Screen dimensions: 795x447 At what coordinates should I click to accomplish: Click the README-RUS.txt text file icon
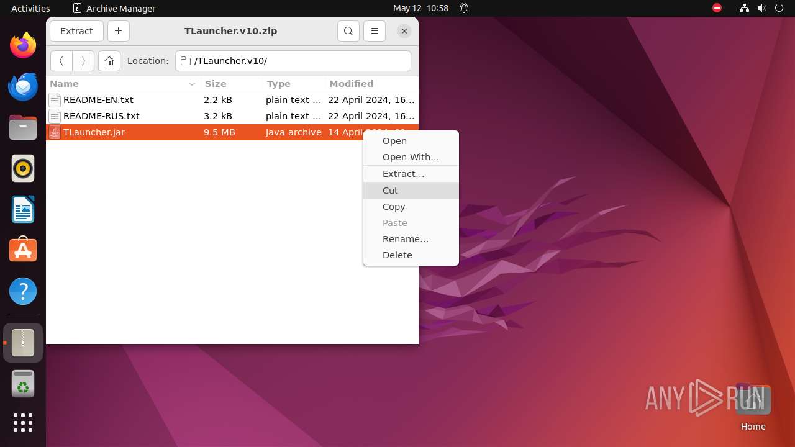pyautogui.click(x=55, y=116)
